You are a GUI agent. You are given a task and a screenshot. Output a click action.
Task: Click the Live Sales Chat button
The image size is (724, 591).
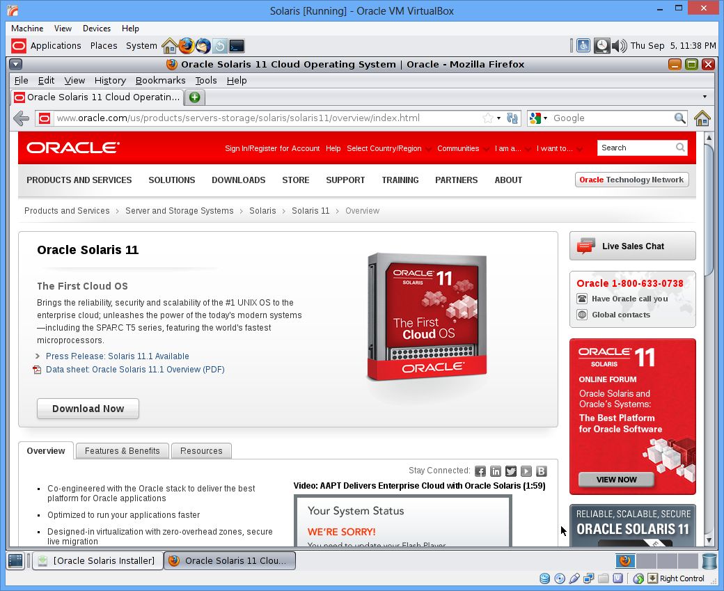(x=633, y=246)
